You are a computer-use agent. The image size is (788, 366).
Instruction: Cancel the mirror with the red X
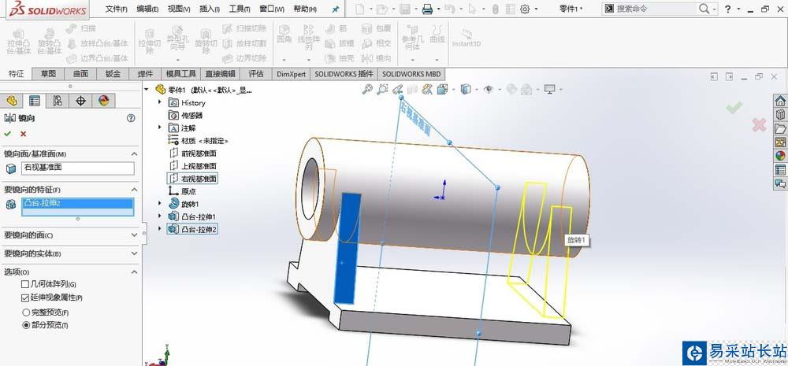click(24, 134)
